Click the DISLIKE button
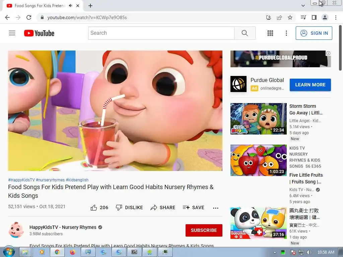Image resolution: width=343 pixels, height=257 pixels. (129, 207)
